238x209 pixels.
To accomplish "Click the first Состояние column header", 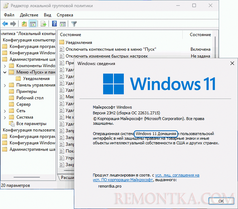I will click(x=71, y=35).
